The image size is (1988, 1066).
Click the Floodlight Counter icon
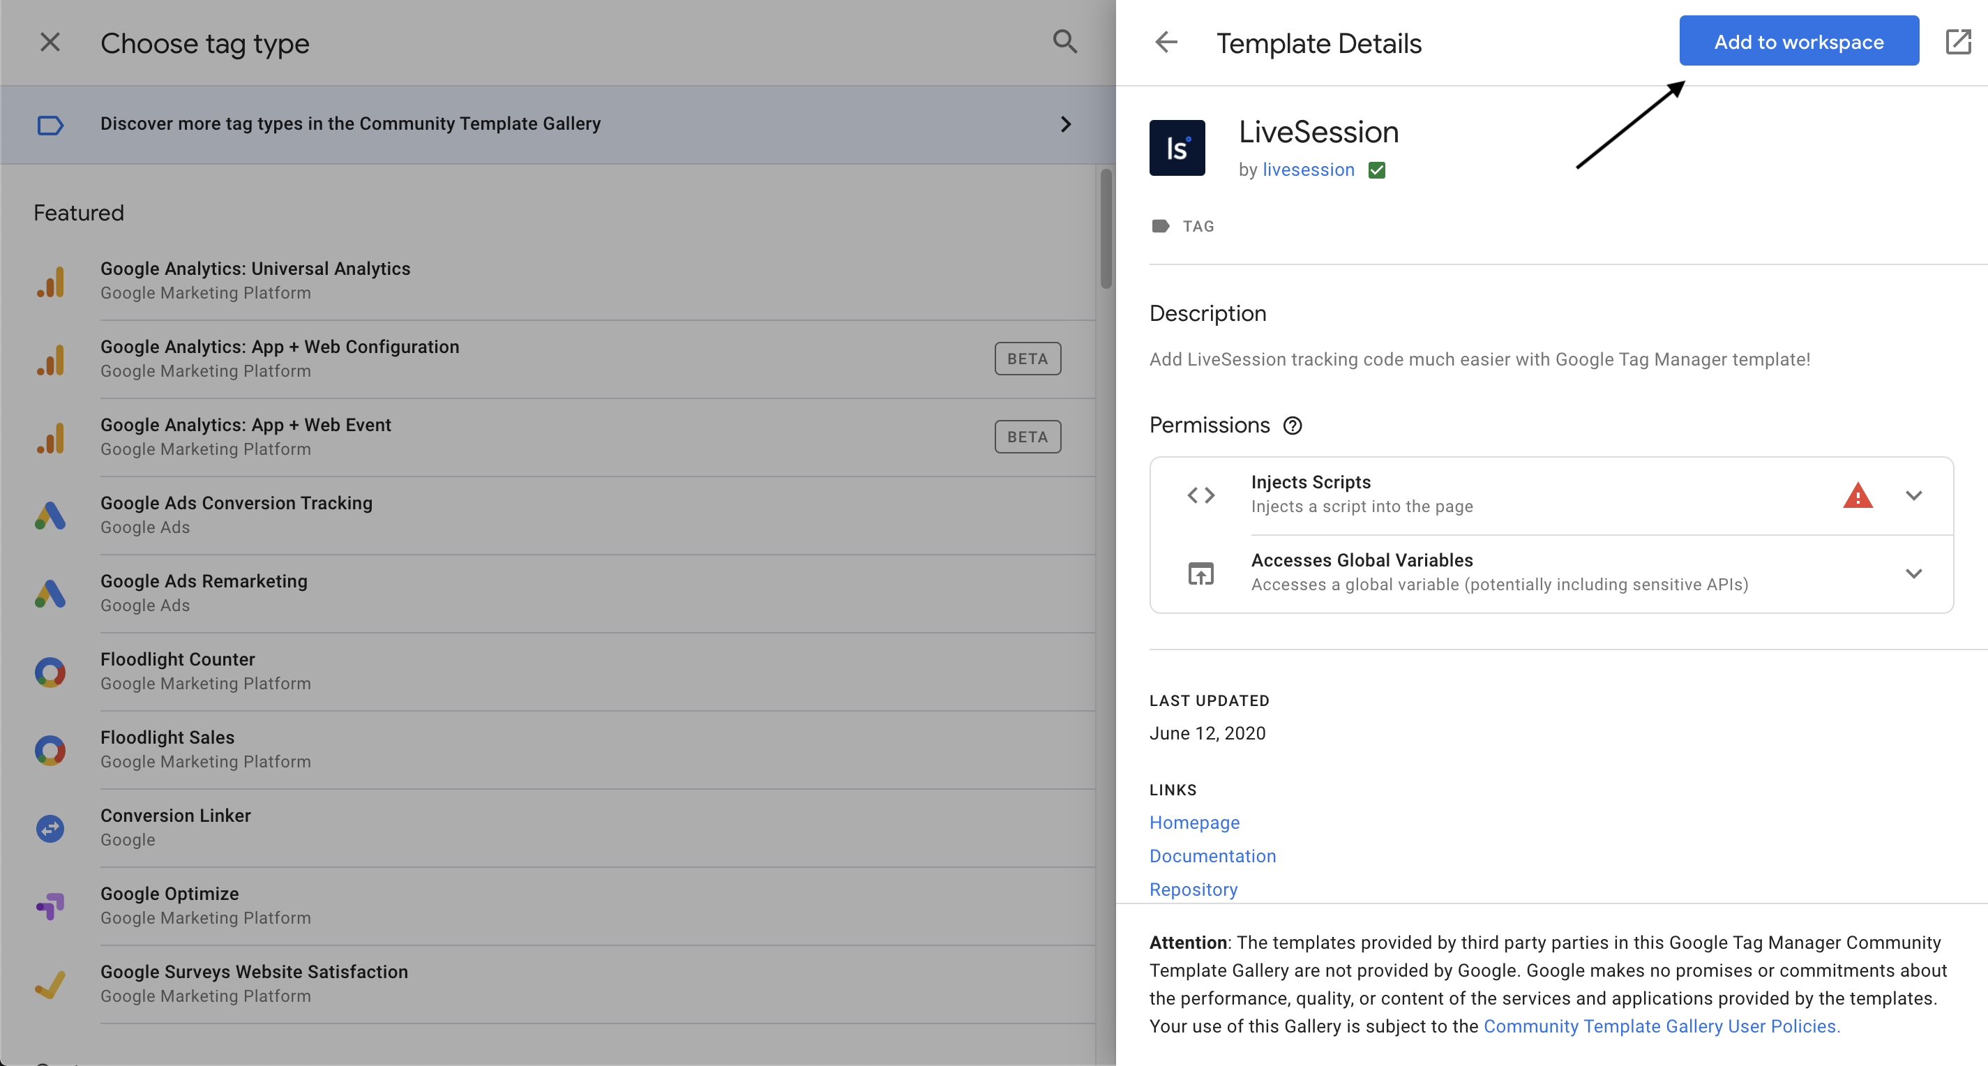50,672
